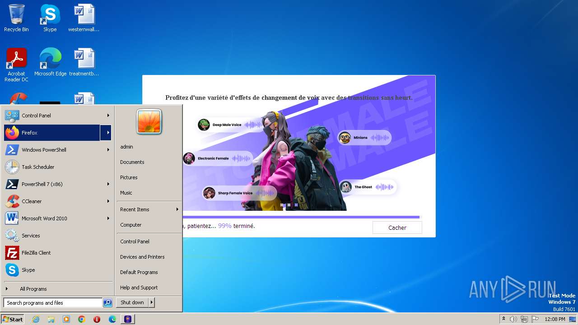Screen dimensions: 578x325
Task: Focus Search programs and files box
Action: click(53, 303)
